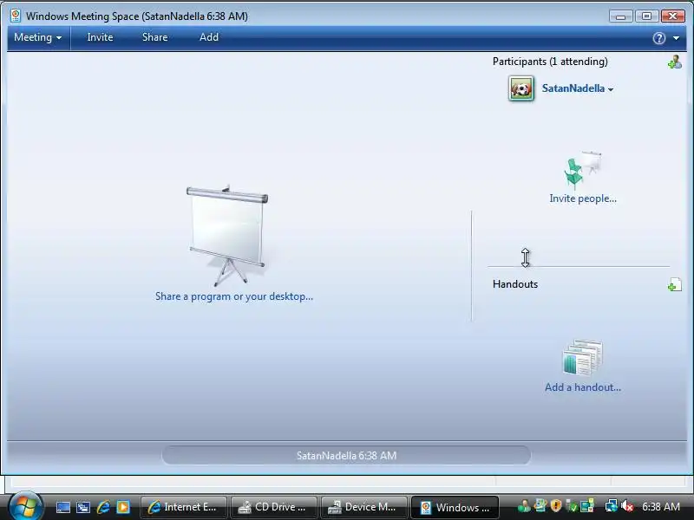Screen dimensions: 694x520
Task: Click the green checkmark device tray icon
Action: 572,506
